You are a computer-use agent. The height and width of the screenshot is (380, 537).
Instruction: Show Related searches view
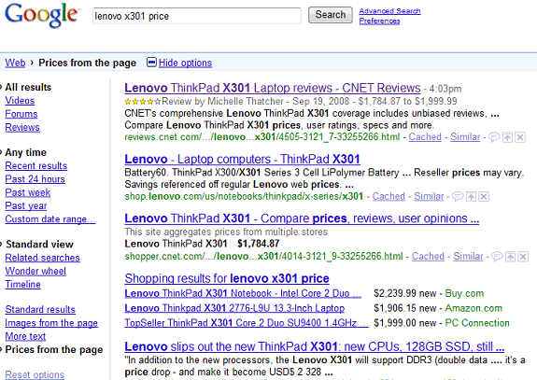click(42, 258)
